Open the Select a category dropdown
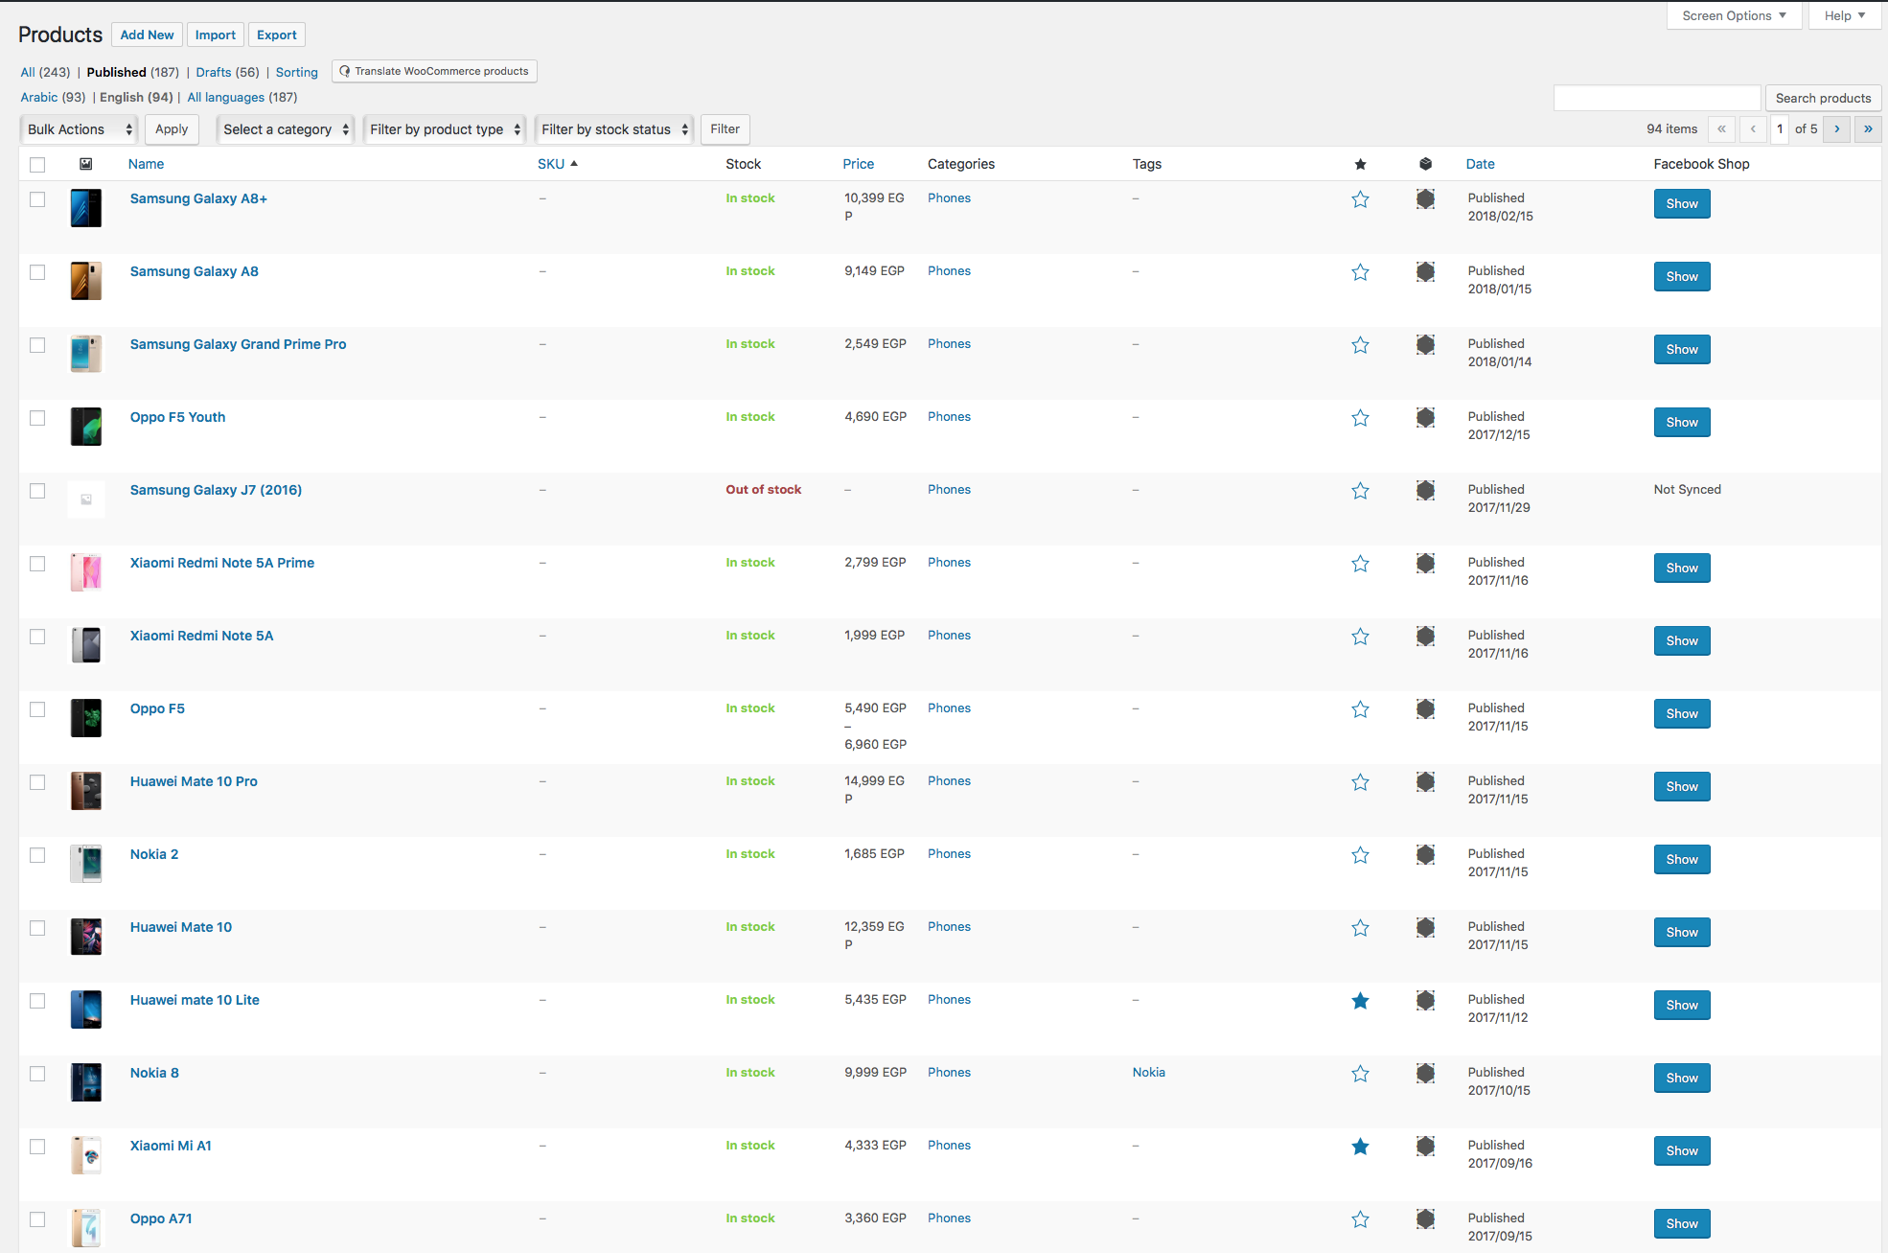 point(286,129)
